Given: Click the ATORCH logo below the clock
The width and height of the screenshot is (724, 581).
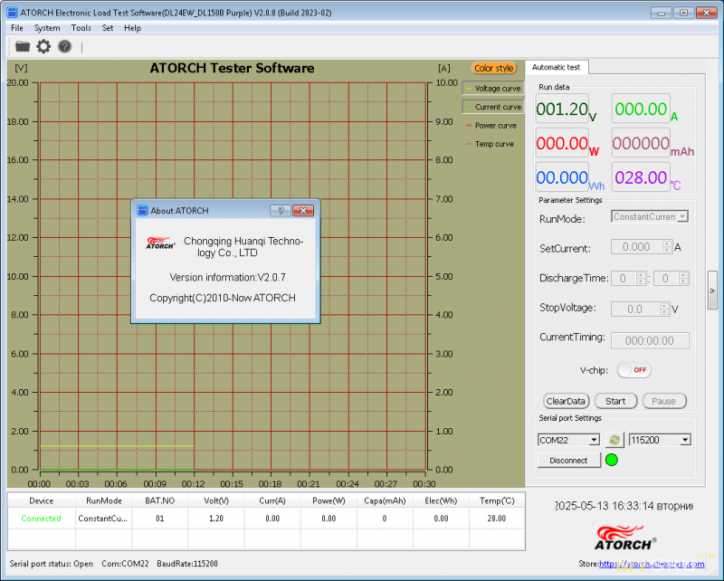Looking at the screenshot, I should coord(624,538).
